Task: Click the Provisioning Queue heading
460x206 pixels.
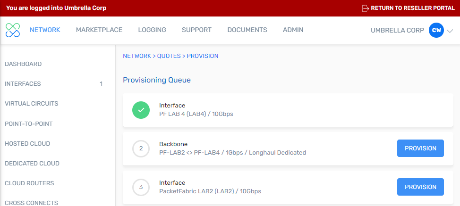Action: click(x=157, y=80)
